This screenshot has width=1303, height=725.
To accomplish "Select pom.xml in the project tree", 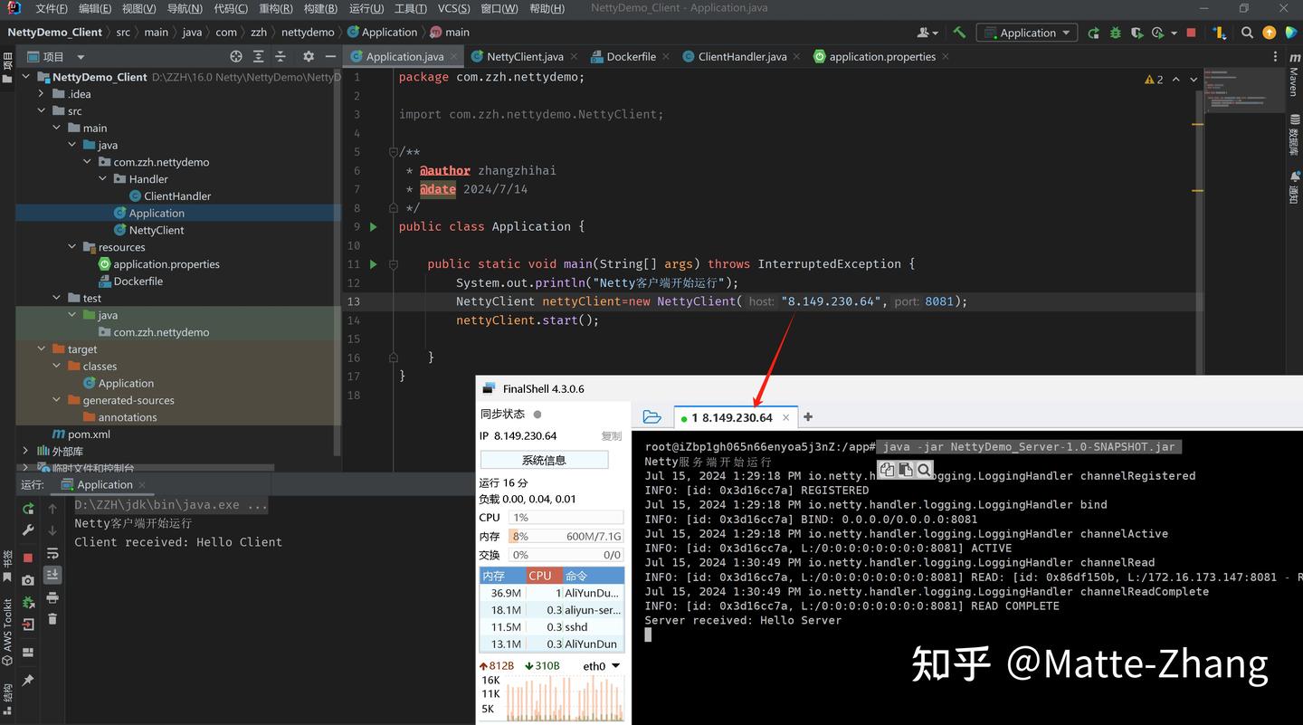I will click(89, 434).
